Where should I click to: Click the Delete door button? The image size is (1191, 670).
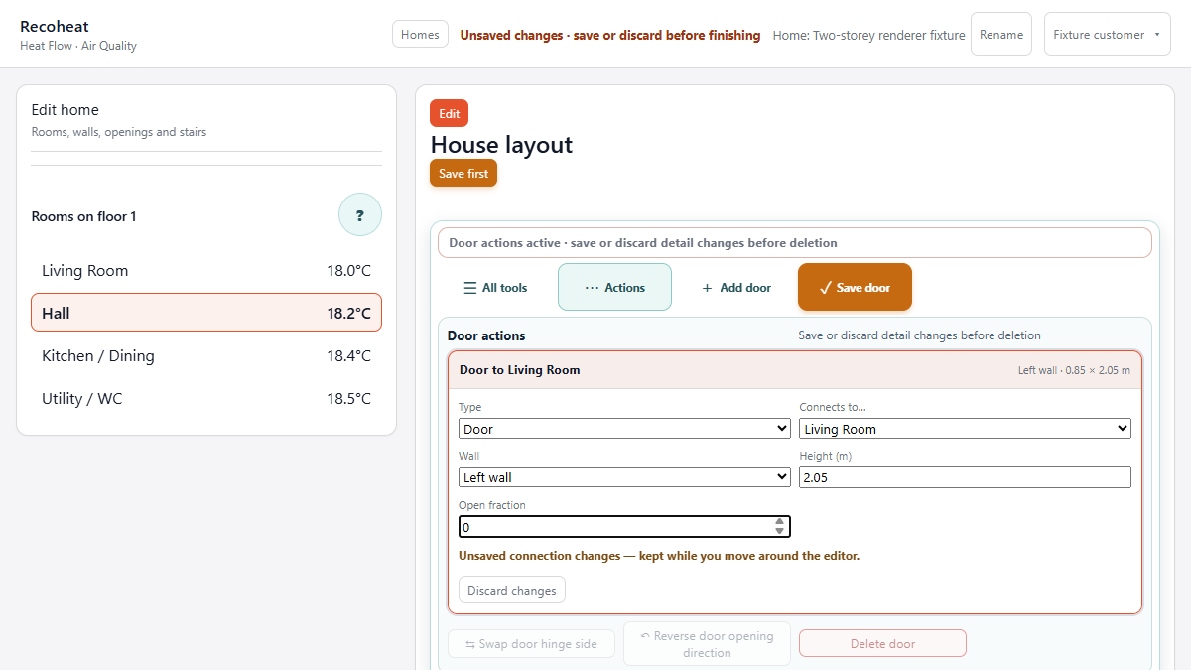coord(882,644)
